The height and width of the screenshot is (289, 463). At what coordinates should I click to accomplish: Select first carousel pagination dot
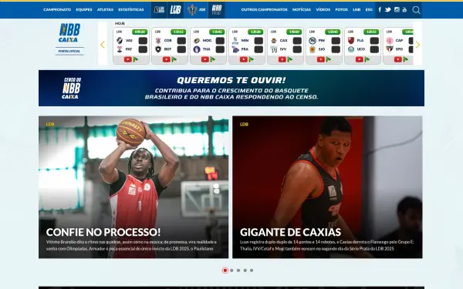tap(225, 271)
